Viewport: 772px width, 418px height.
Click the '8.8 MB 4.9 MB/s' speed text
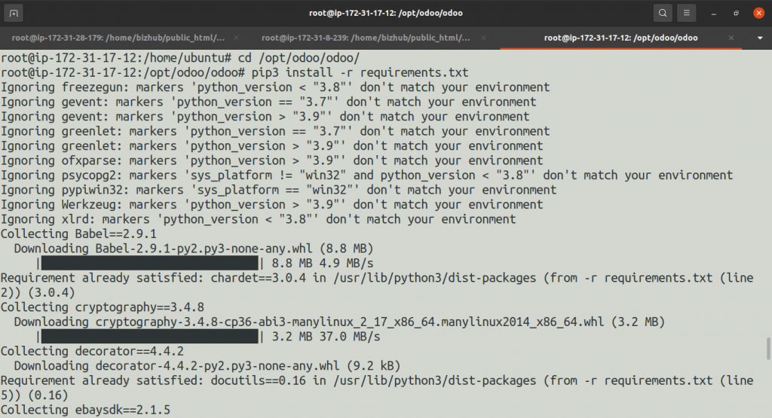323,263
